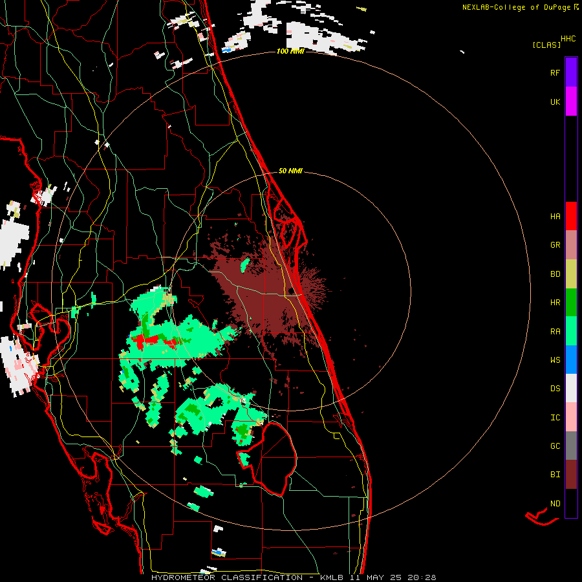Click the BD legend label
The image size is (582, 582).
click(x=555, y=274)
